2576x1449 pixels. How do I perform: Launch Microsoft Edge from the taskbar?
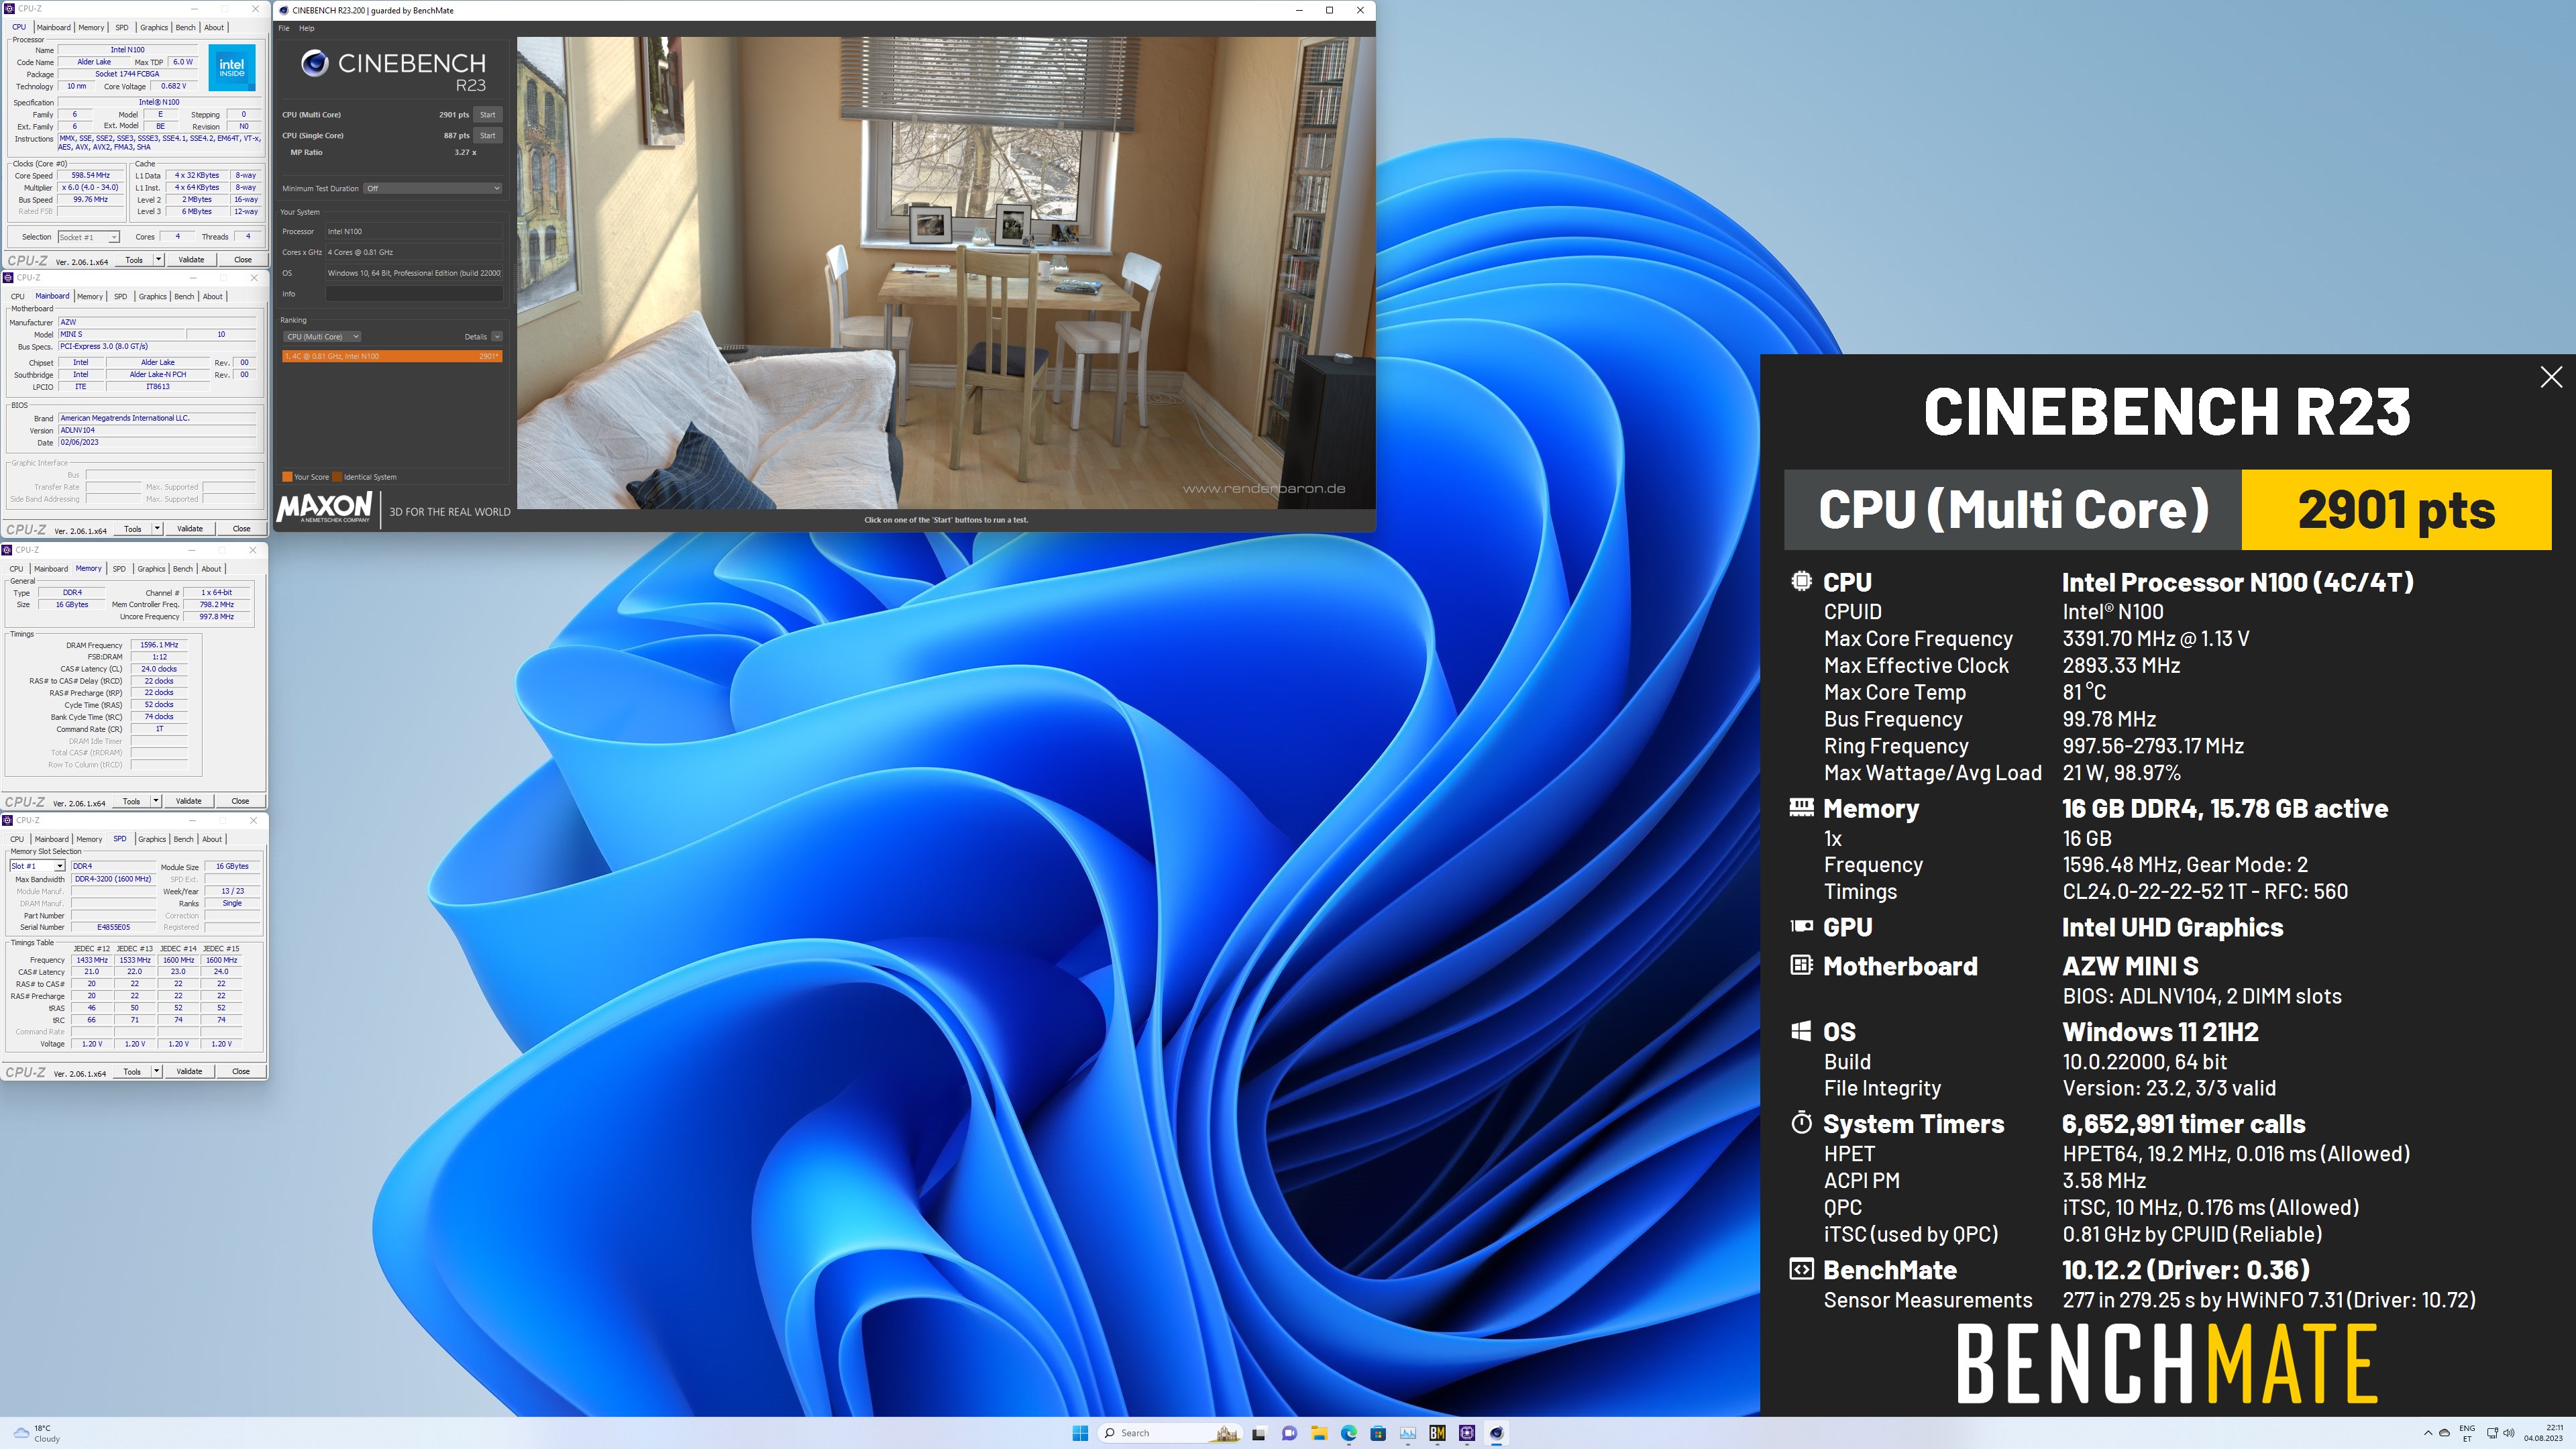pos(1349,1433)
